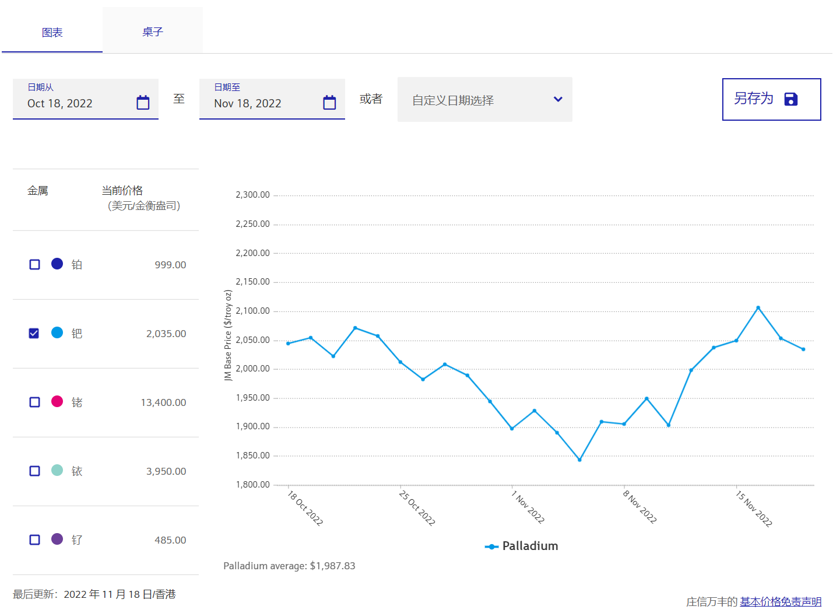Click price 999.00 for 铂
This screenshot has width=840, height=613.
pos(170,265)
